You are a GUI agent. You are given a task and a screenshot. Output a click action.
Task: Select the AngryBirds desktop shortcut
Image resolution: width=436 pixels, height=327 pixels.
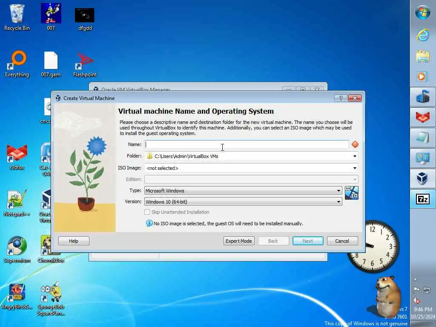click(x=17, y=296)
